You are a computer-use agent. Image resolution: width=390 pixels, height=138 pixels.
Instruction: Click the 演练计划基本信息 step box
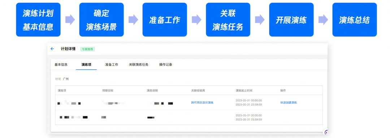[38, 19]
